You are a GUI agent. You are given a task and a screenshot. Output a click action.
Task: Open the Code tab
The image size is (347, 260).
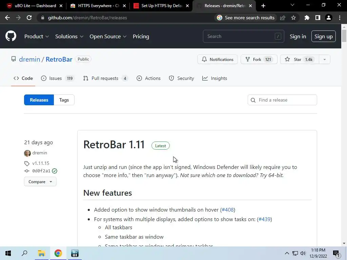point(23,78)
